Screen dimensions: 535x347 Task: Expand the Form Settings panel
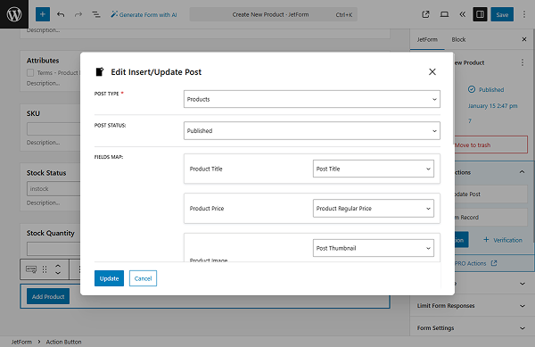473,328
